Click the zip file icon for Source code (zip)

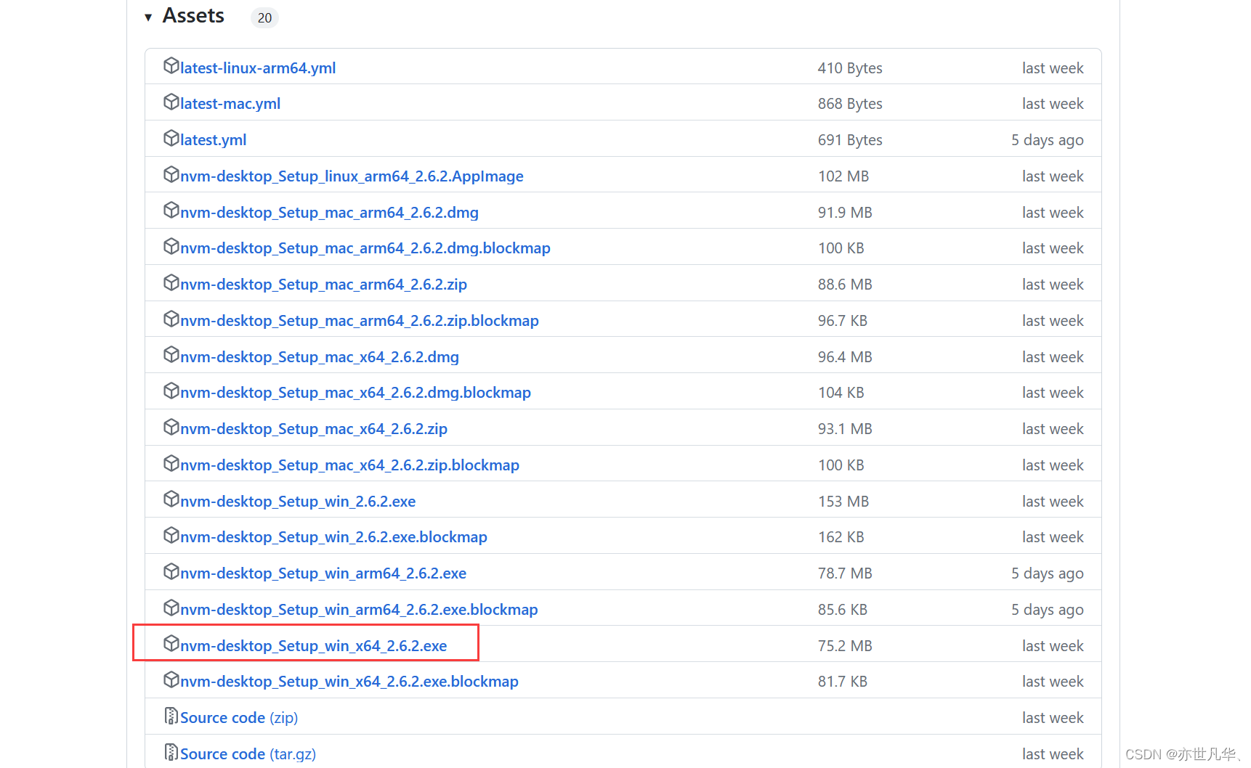pos(171,716)
